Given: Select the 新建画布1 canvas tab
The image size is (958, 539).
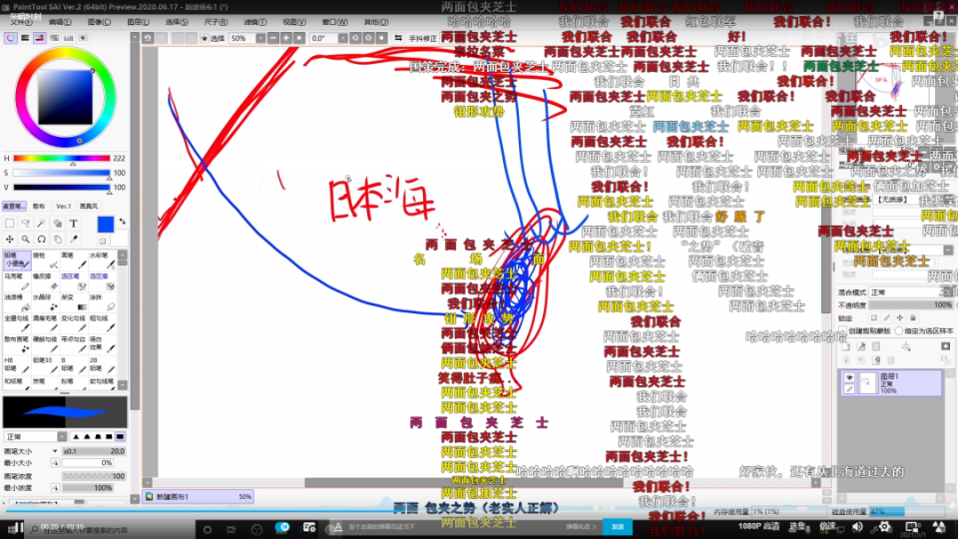Looking at the screenshot, I should [x=199, y=497].
